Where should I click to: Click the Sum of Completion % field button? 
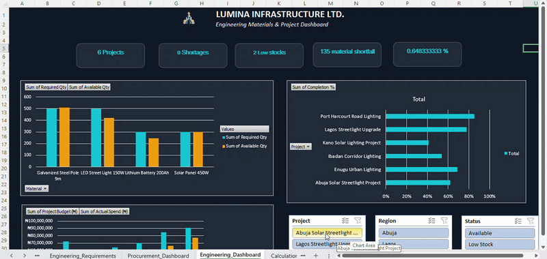pos(313,87)
